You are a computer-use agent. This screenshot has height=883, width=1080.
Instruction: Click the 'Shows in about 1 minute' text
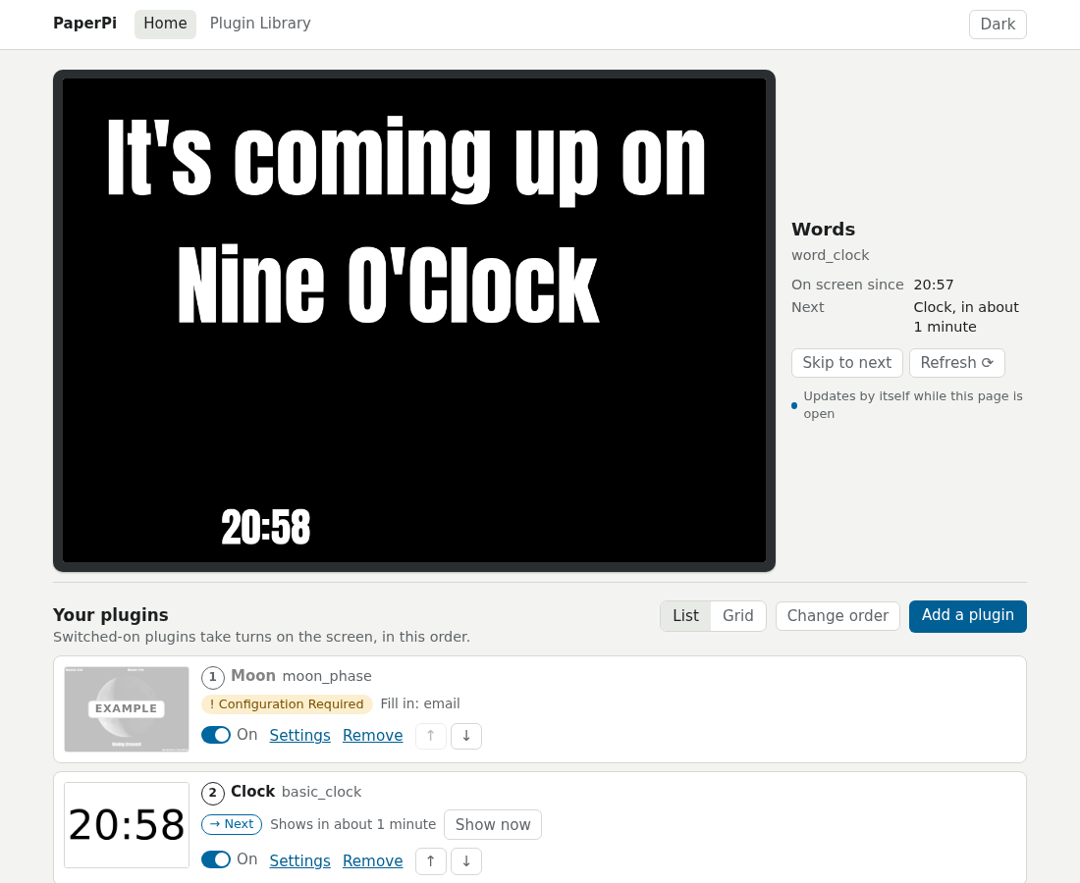pos(352,824)
